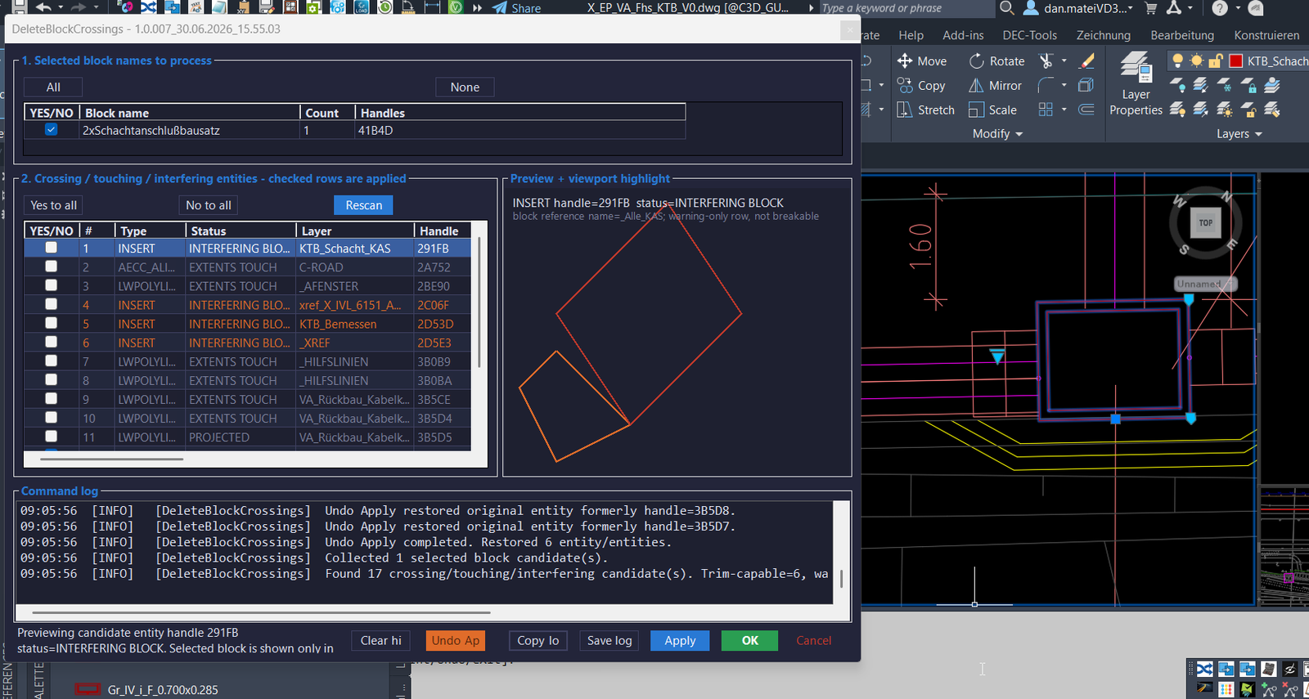Click the orange Undo Ap button
The height and width of the screenshot is (699, 1309).
point(456,641)
